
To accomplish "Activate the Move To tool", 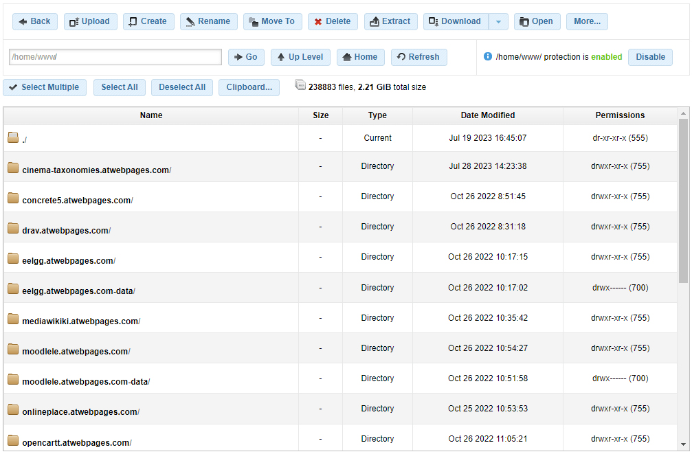I will [254, 21].
